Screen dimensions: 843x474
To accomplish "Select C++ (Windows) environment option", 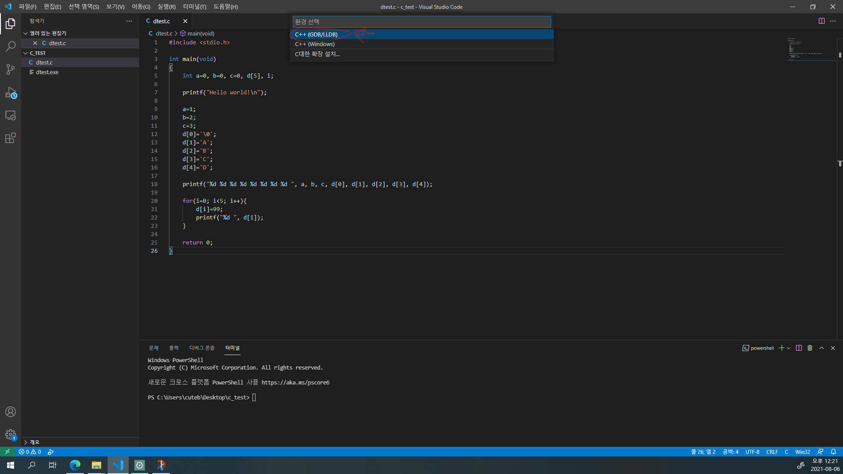I will click(x=315, y=44).
